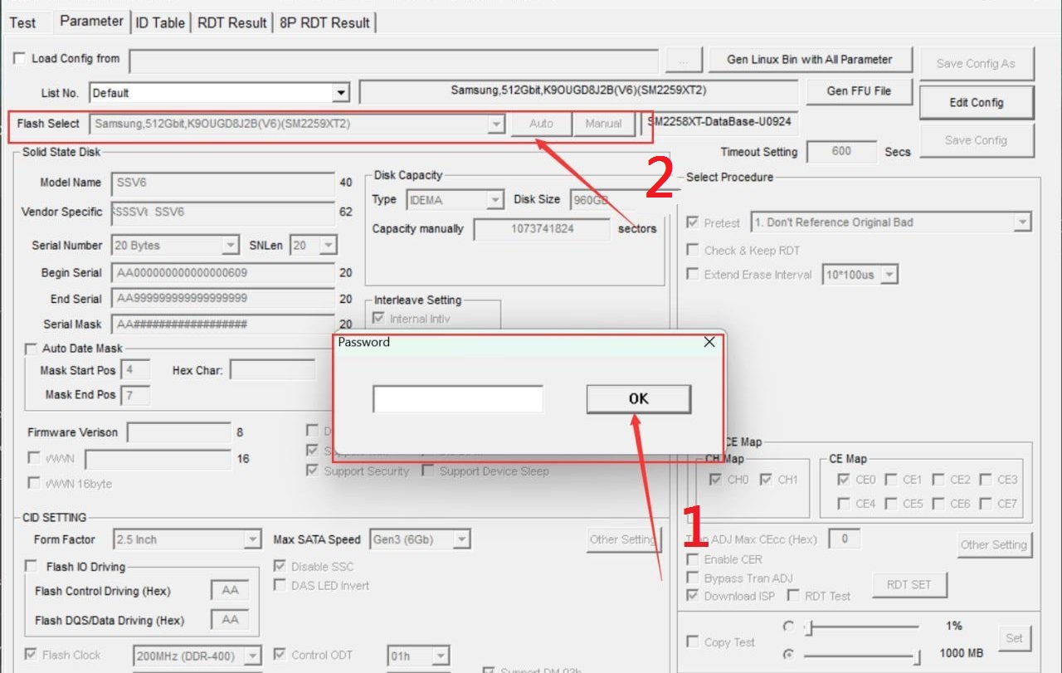Open the 8P RDT Result tab

pyautogui.click(x=325, y=22)
